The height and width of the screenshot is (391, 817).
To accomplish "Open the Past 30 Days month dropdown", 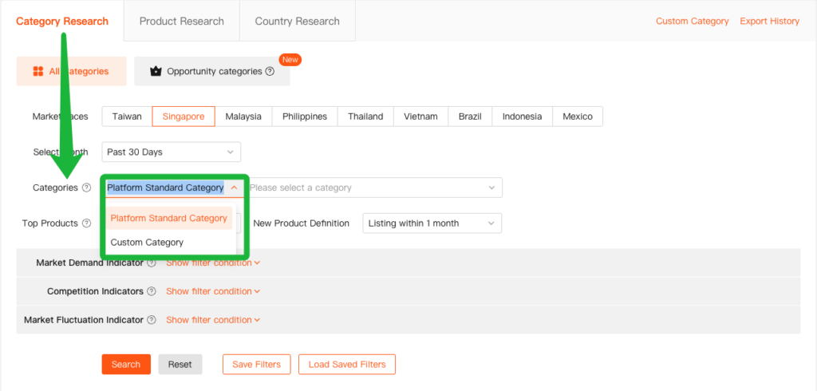I will [171, 152].
